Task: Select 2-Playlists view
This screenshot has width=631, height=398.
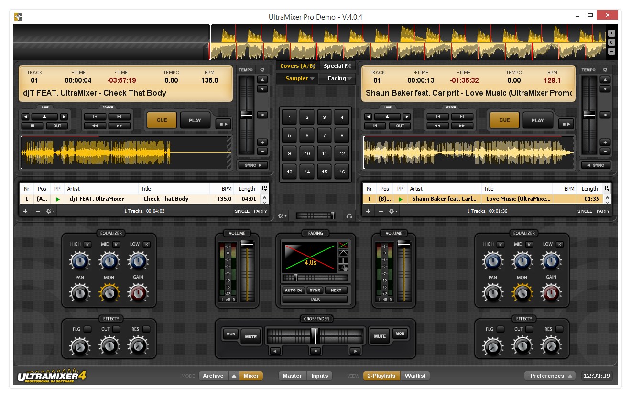Action: (381, 376)
